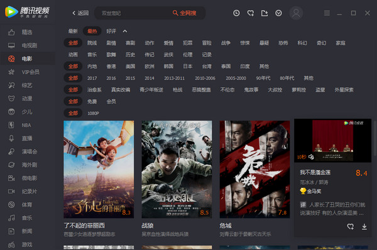
Task: Click 危城 title link
Action: click(x=226, y=226)
